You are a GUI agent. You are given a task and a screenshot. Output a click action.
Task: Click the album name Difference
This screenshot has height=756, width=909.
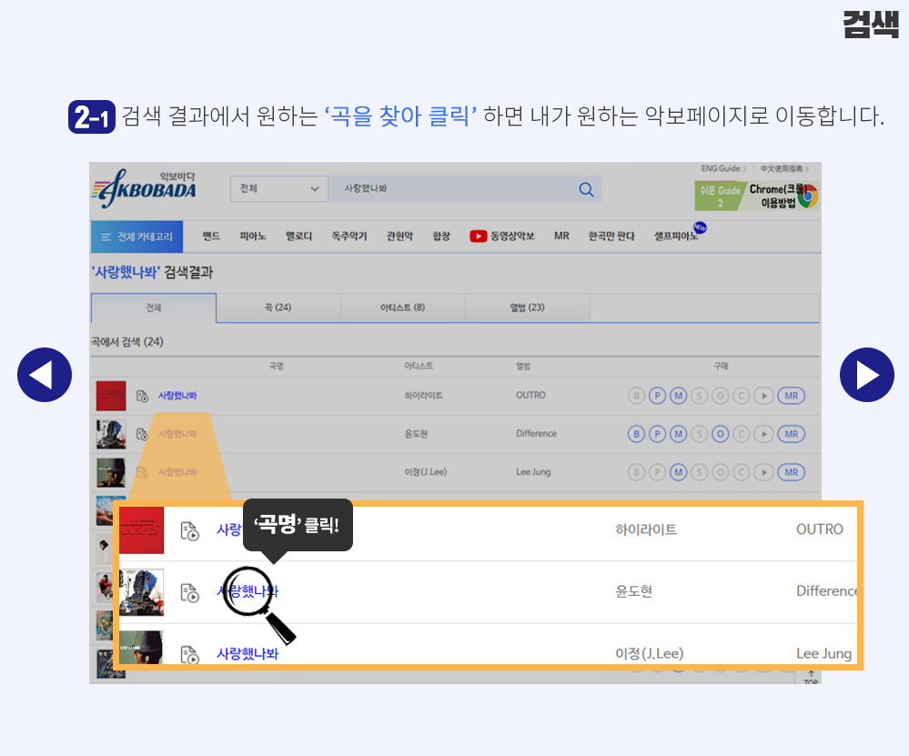tap(536, 434)
